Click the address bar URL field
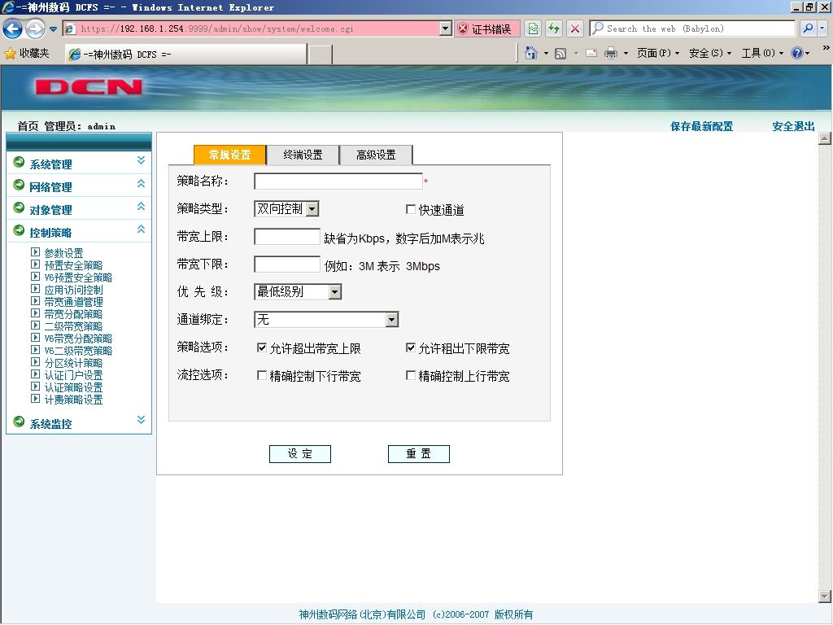Screen dimensions: 833x625 258,28
